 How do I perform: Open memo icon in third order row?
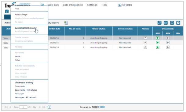pyautogui.click(x=145, y=47)
